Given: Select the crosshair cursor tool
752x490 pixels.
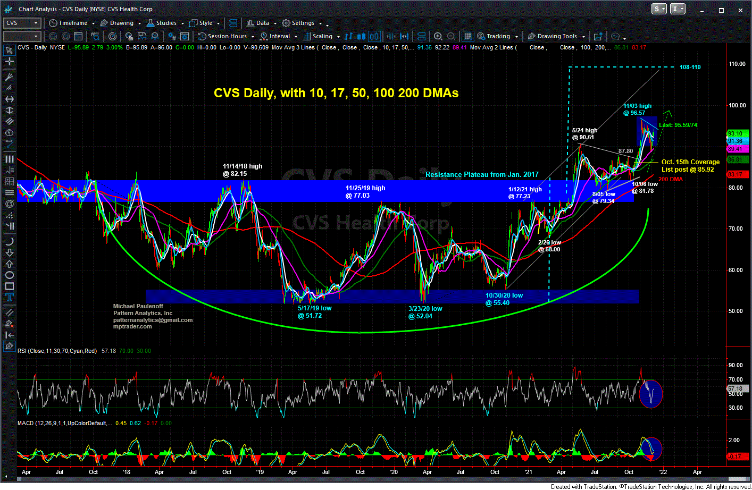Looking at the screenshot, I should (x=9, y=61).
